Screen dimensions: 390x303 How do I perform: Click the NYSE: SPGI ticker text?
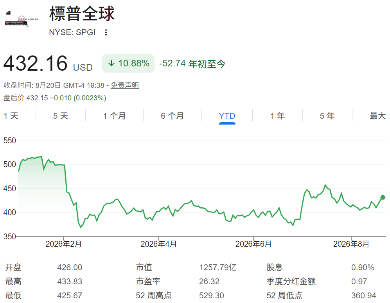click(x=72, y=32)
